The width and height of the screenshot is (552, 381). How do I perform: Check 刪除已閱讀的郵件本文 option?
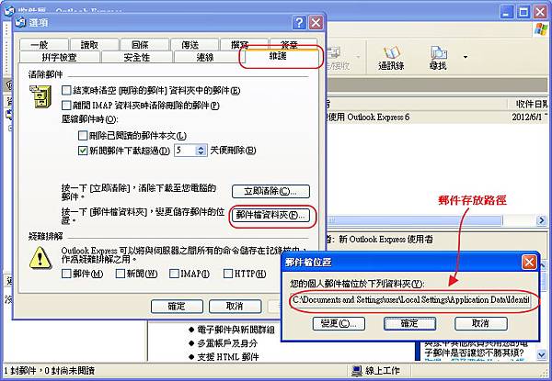83,136
